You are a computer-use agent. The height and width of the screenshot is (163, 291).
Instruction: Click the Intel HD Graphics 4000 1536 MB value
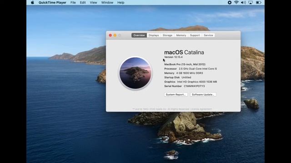[x=197, y=81]
